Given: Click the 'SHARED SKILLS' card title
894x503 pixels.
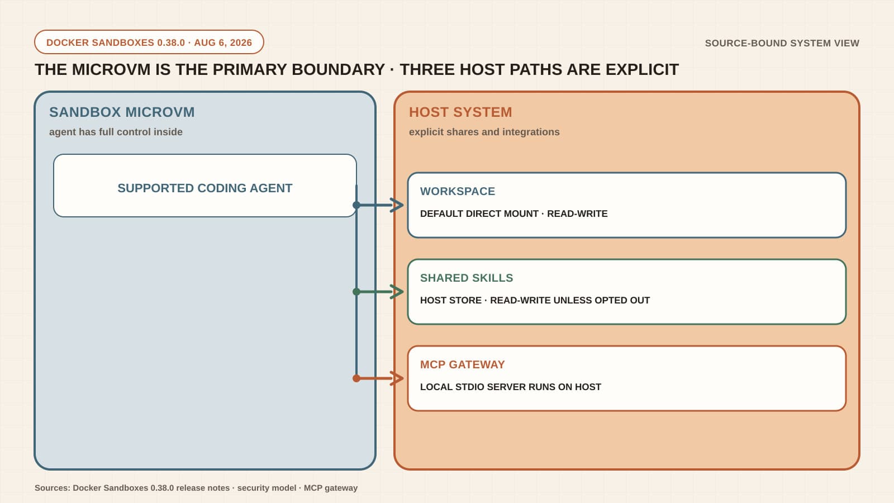Looking at the screenshot, I should pyautogui.click(x=467, y=278).
